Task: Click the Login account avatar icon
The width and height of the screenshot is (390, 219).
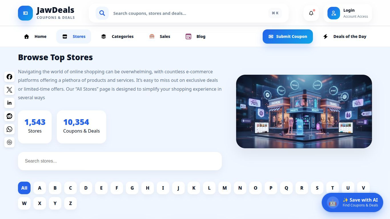Action: pos(334,13)
